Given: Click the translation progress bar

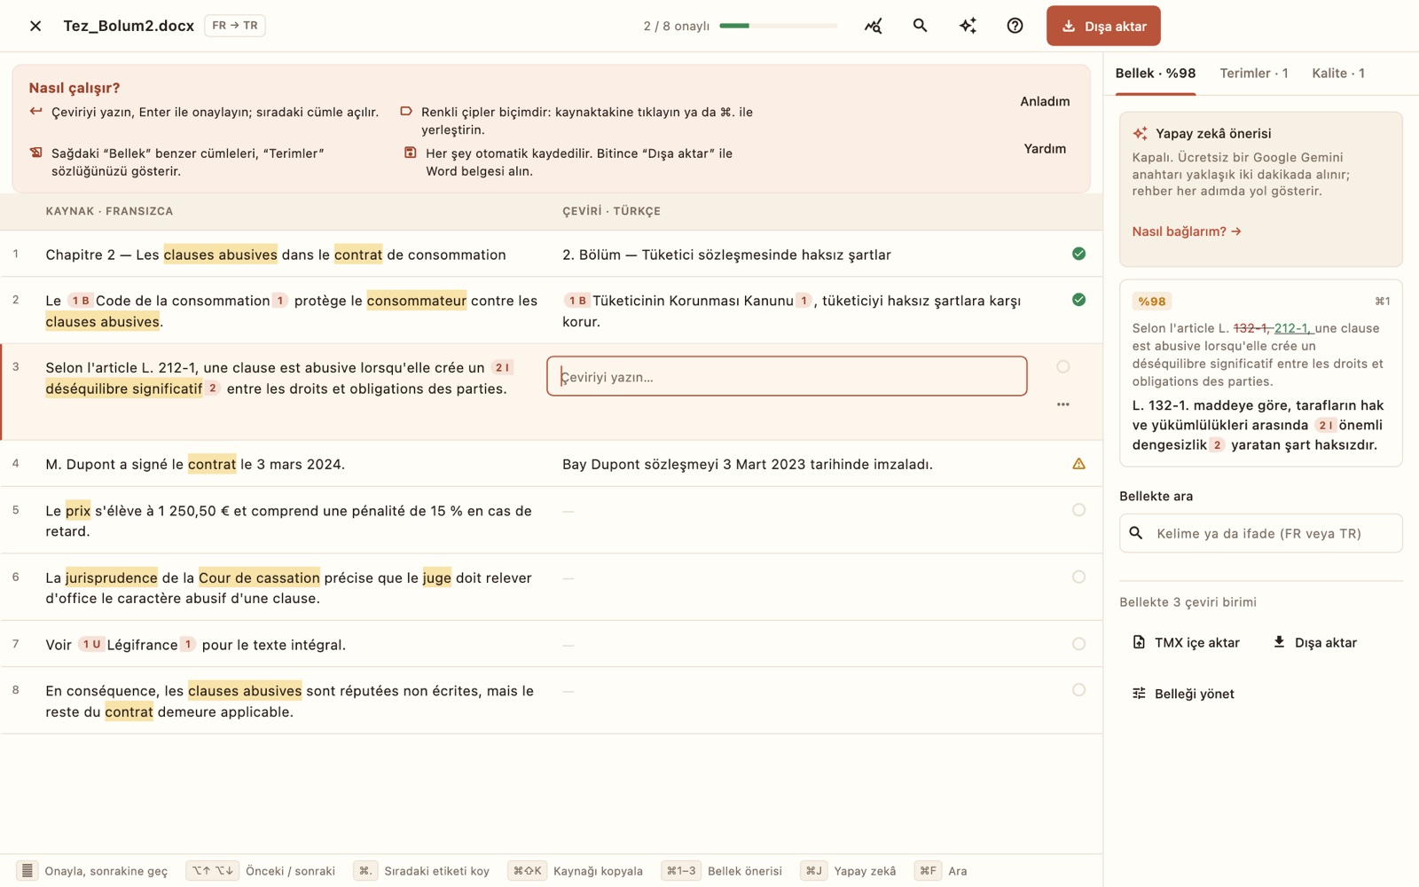Looking at the screenshot, I should click(x=778, y=26).
